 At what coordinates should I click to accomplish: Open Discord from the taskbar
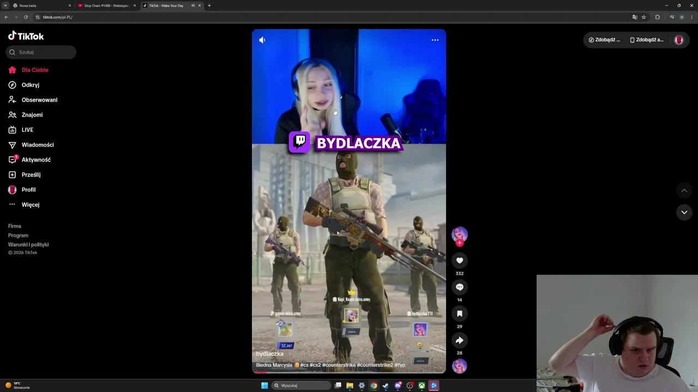coord(398,385)
